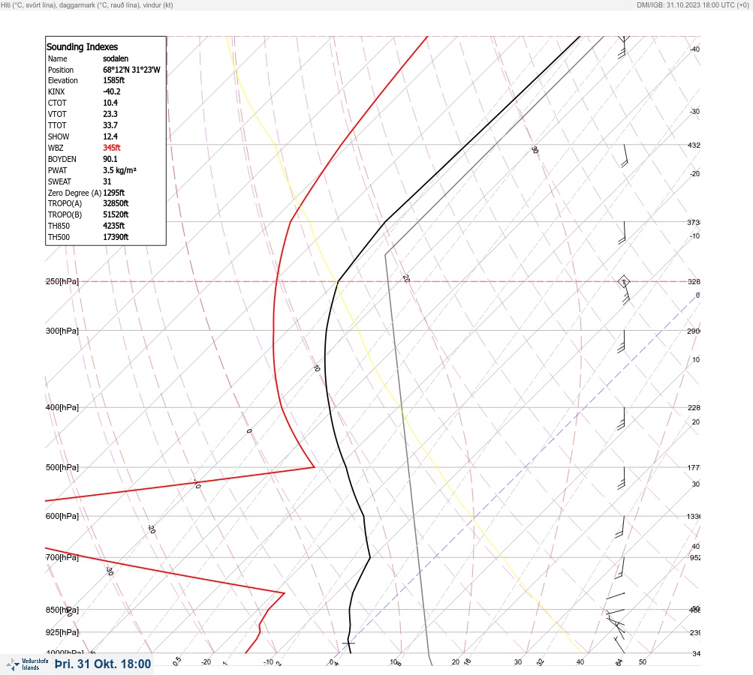The image size is (753, 675).
Task: Click the 700[hPa] pressure level label
Action: tap(62, 557)
